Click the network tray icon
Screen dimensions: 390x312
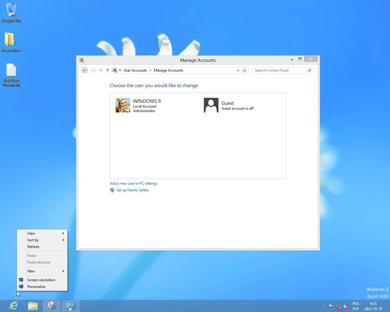[338, 306]
